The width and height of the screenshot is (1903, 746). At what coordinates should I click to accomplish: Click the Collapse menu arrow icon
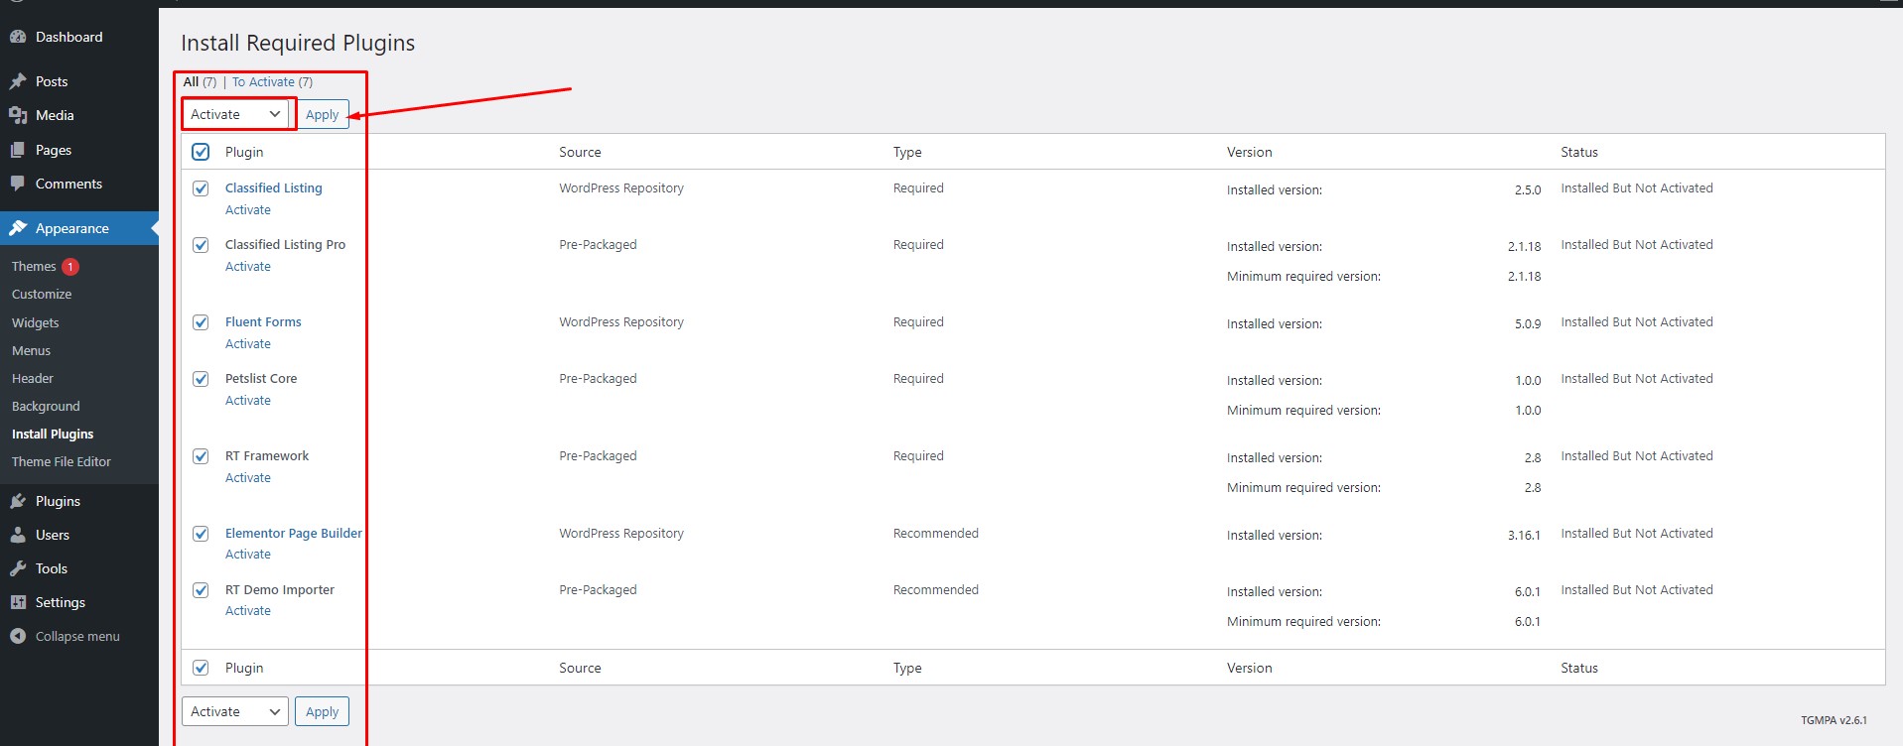(18, 636)
